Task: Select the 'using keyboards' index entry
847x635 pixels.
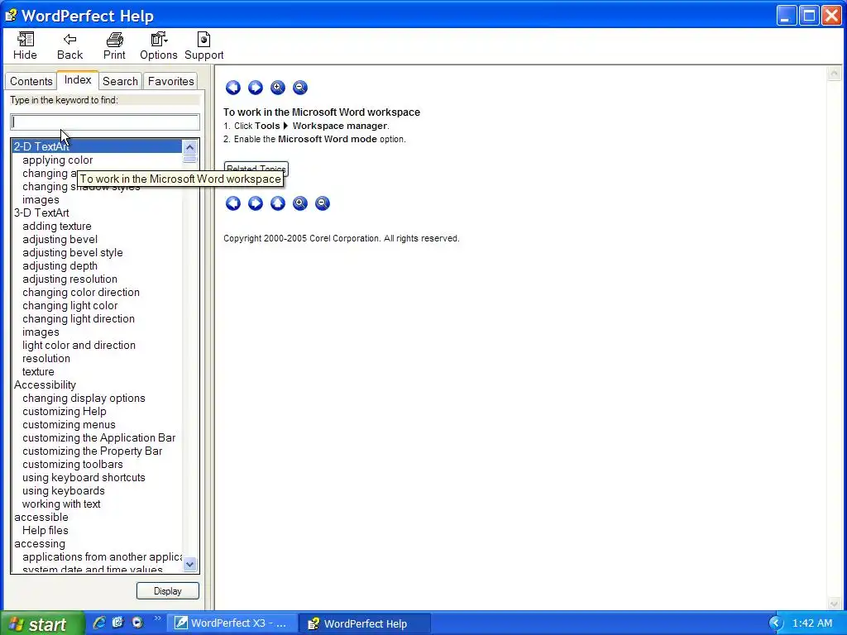Action: pos(63,491)
